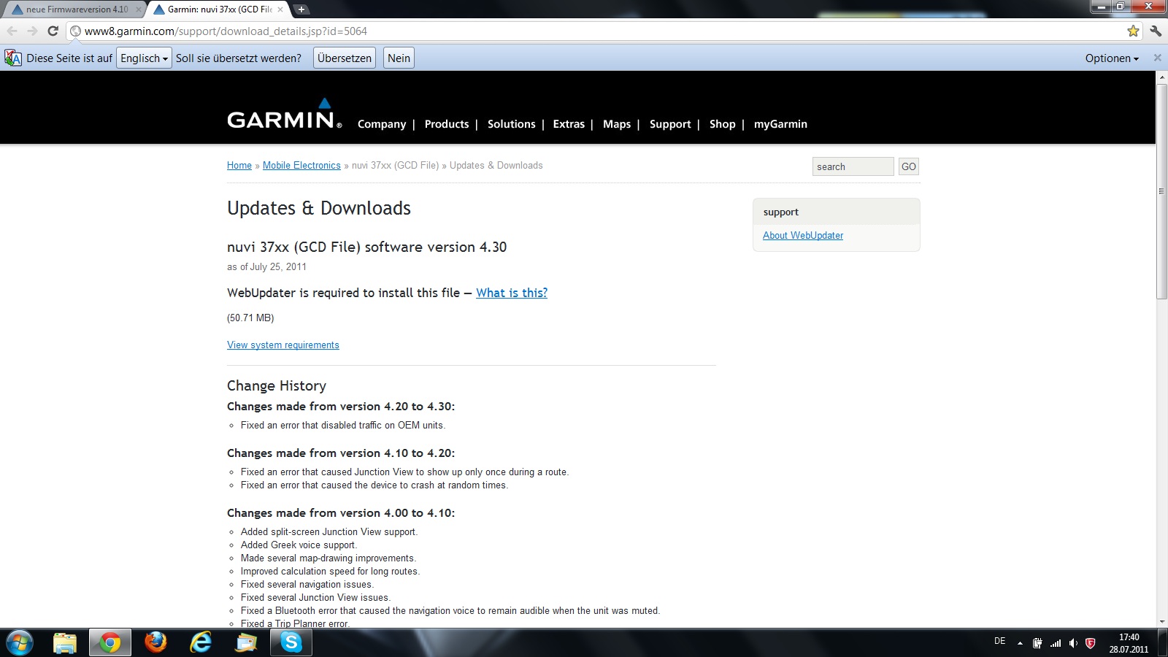Bookmark page with the star icon
1168x657 pixels.
click(1133, 31)
